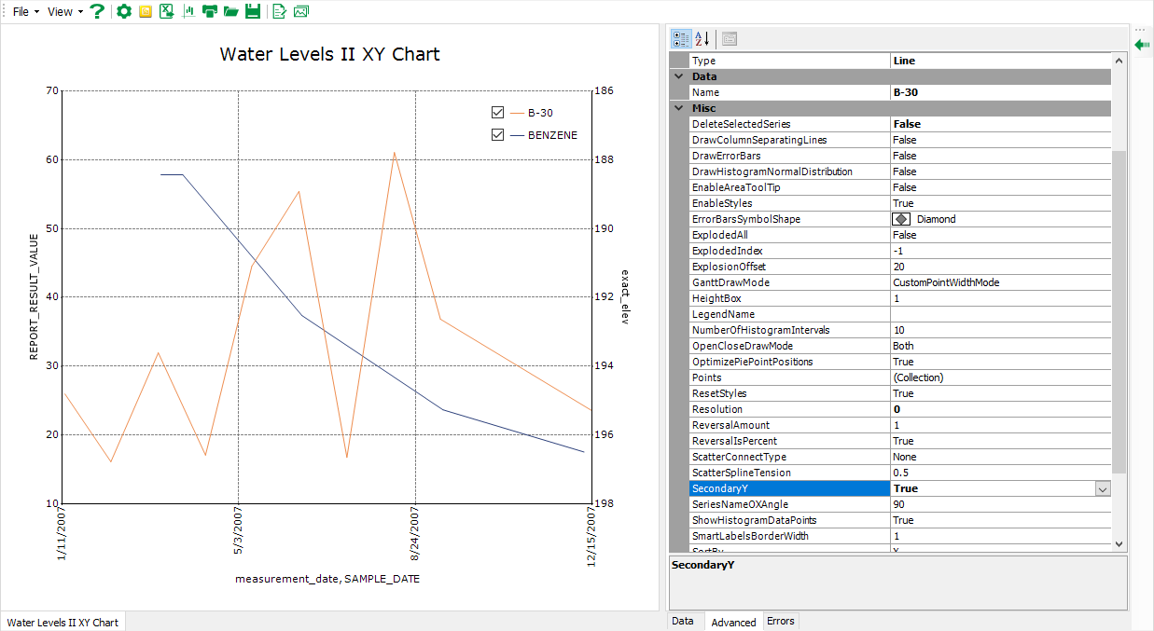Click the green open folder icon
This screenshot has width=1154, height=631.
230,11
